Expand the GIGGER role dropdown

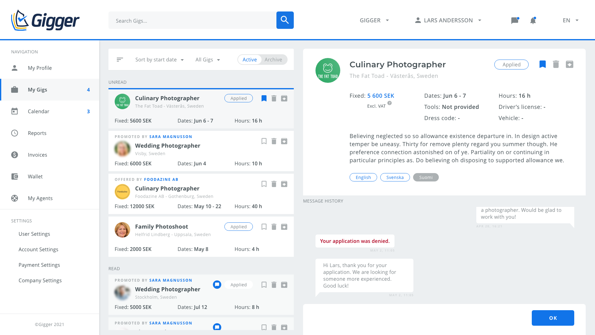pos(374,20)
